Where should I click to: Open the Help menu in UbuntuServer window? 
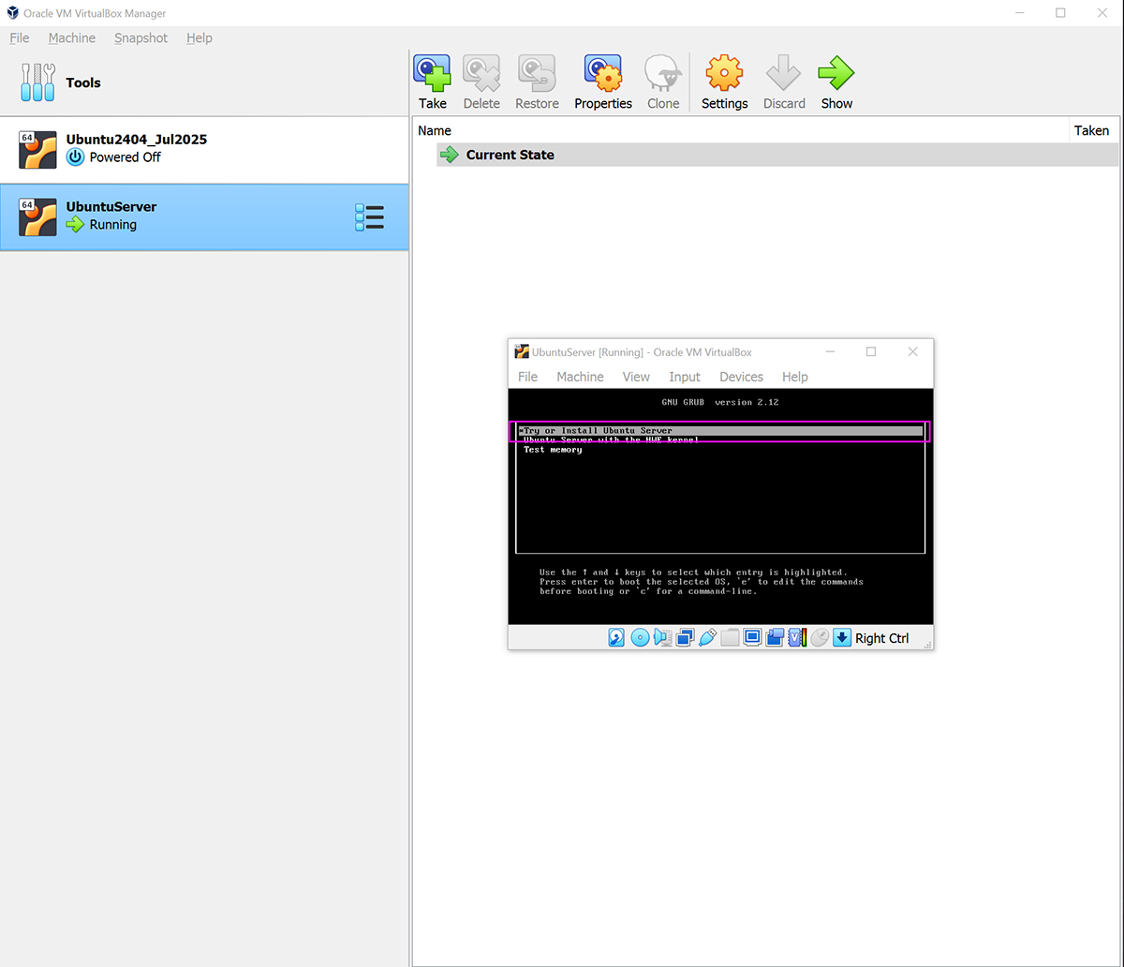795,377
